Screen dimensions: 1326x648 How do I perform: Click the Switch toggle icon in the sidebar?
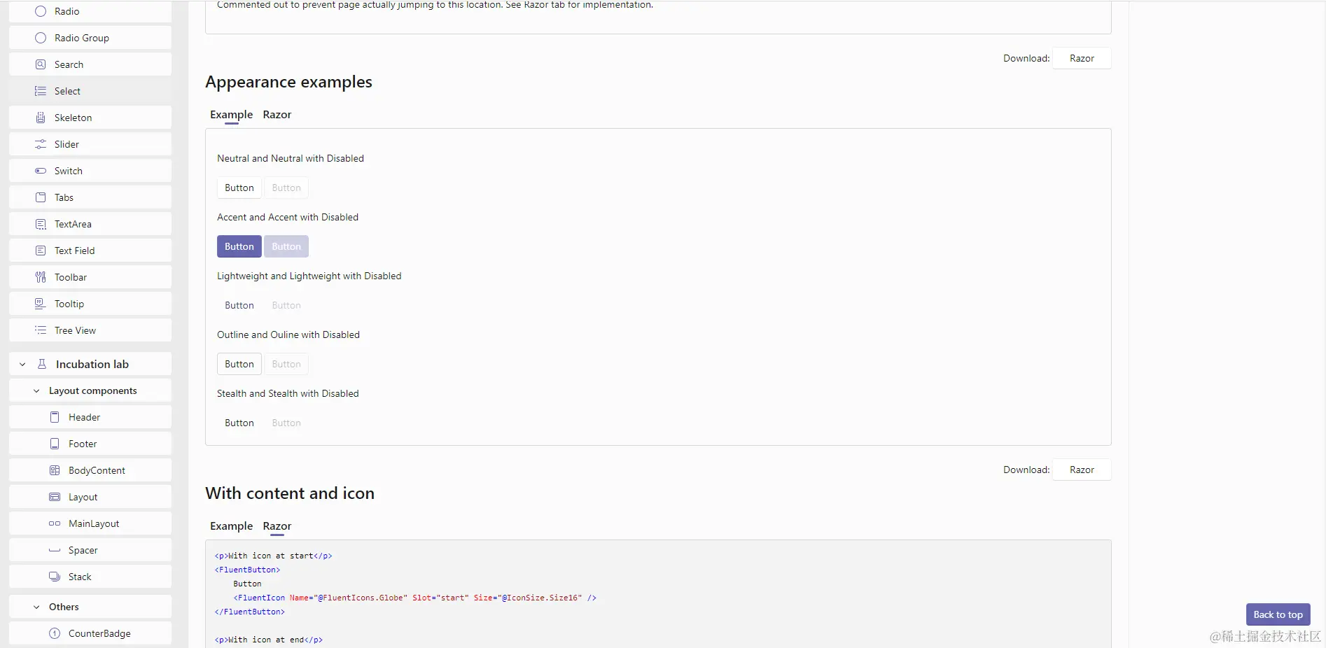pyautogui.click(x=41, y=171)
